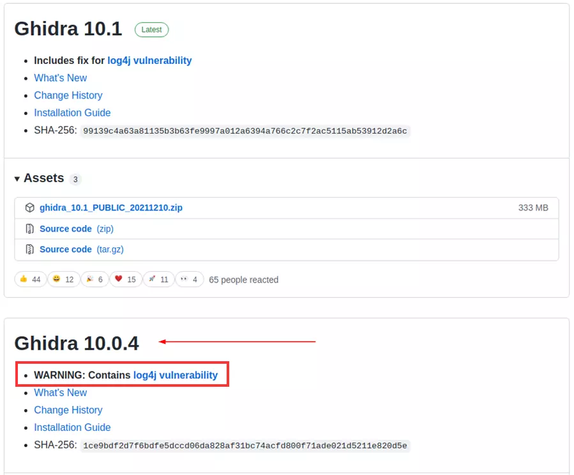Click the 65 people reacted text
574x475 pixels.
tap(243, 279)
